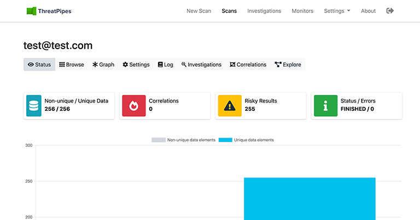420x220 pixels.
Task: Open the Log tab with book icon
Action: pyautogui.click(x=166, y=64)
